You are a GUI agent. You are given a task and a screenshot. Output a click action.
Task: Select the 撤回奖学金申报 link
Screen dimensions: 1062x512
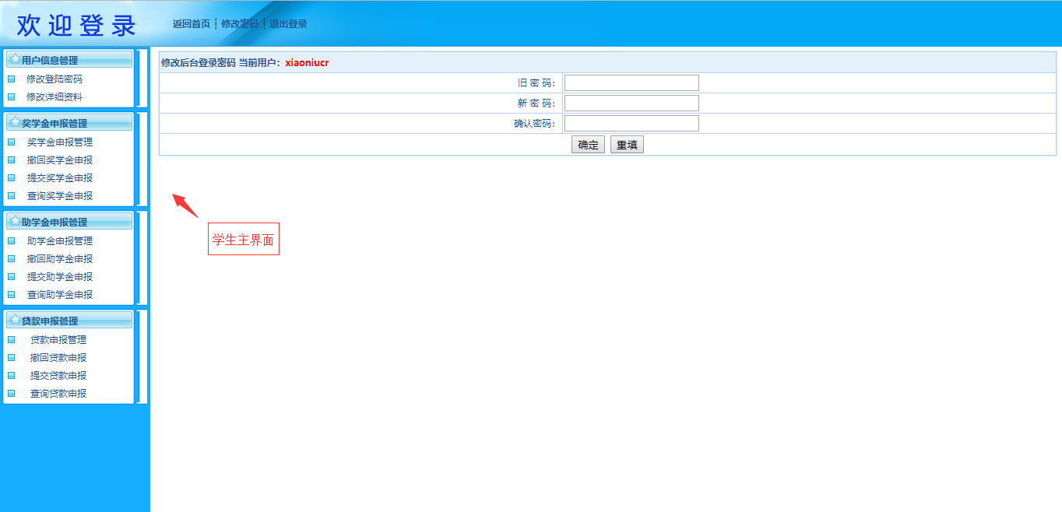(60, 160)
